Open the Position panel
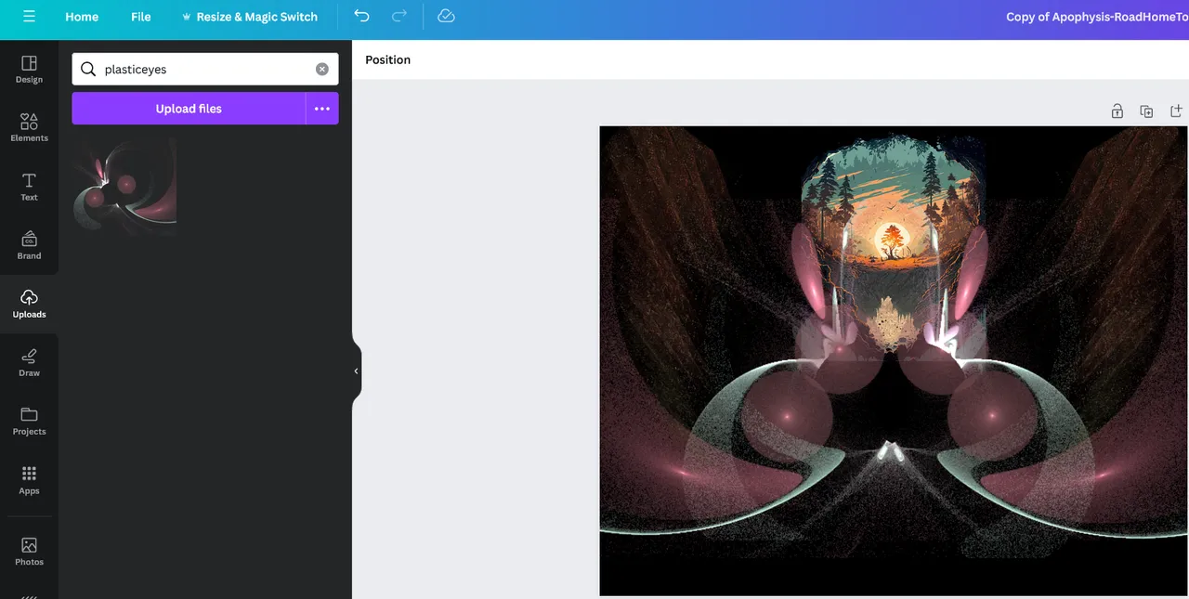This screenshot has width=1189, height=599. [x=387, y=59]
